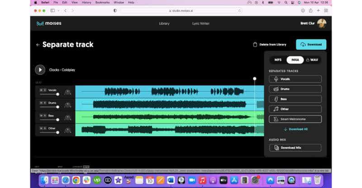Click the Moises logo
This screenshot has width=362, height=188.
pos(49,23)
